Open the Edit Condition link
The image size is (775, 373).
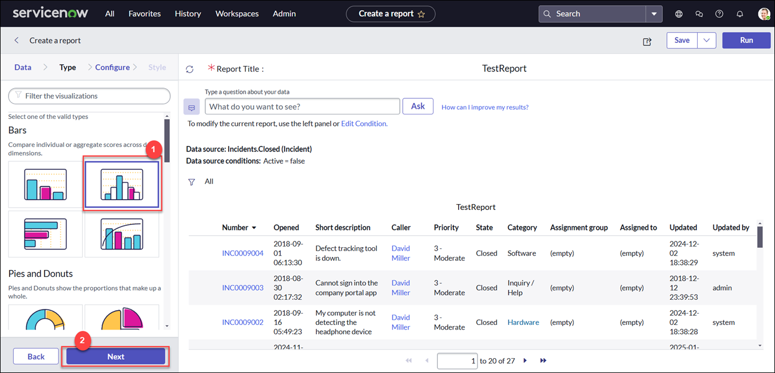364,124
